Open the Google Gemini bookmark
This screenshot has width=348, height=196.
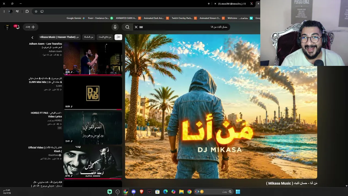click(x=76, y=18)
